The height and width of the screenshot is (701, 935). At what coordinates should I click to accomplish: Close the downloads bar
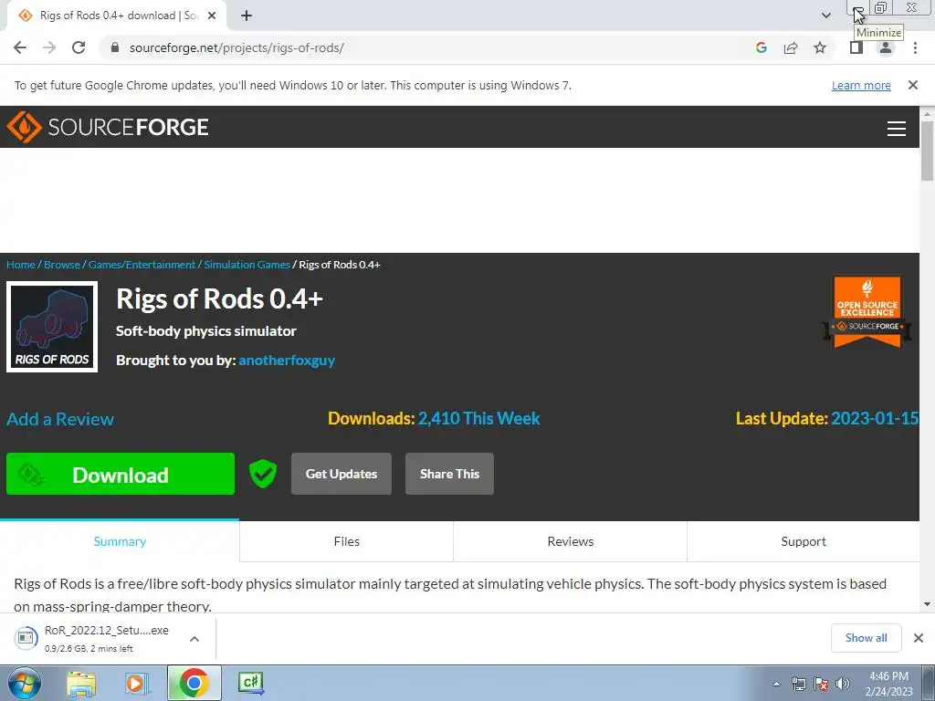919,638
